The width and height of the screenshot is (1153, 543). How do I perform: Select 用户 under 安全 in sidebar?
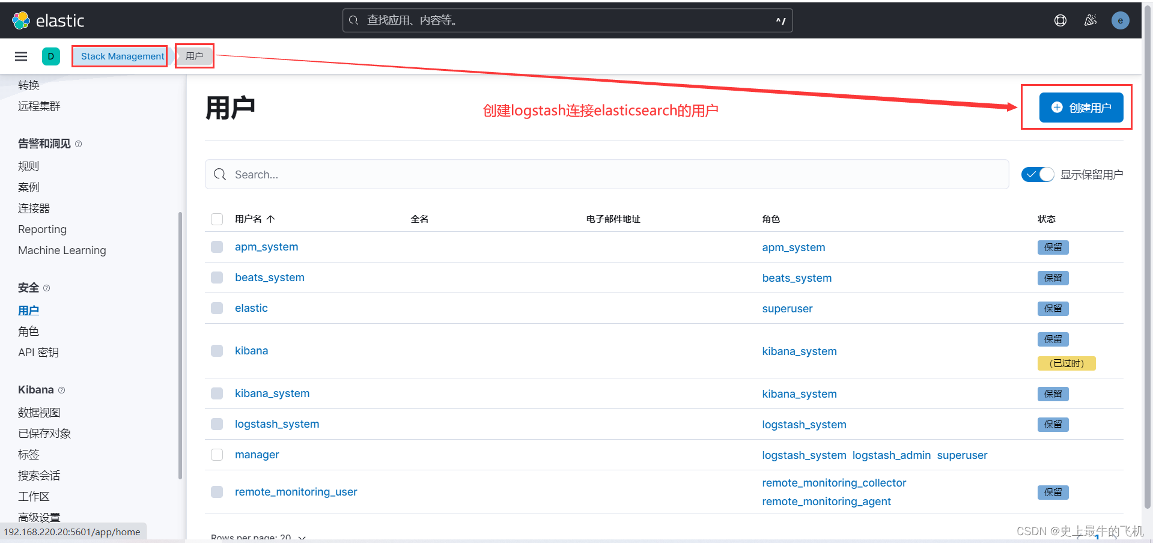pyautogui.click(x=28, y=311)
